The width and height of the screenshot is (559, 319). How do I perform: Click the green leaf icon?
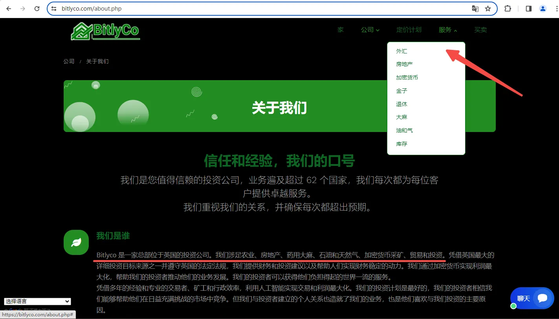[x=76, y=242]
